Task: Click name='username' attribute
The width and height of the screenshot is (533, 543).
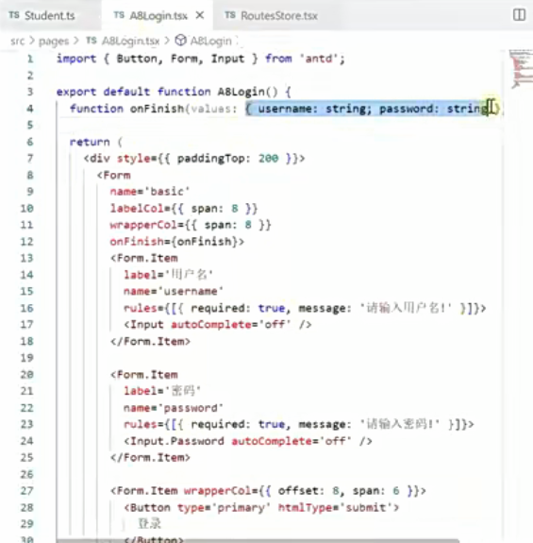Action: click(x=174, y=291)
